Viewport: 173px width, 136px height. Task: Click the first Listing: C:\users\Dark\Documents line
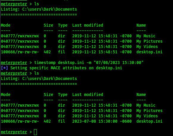click(39, 9)
